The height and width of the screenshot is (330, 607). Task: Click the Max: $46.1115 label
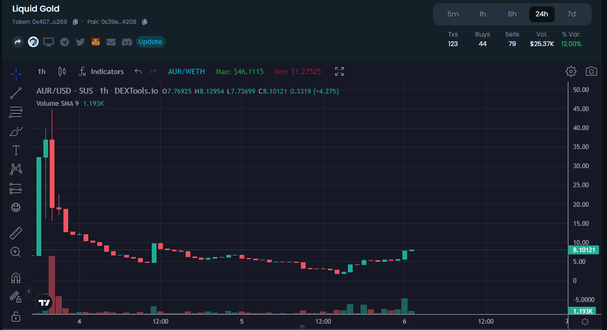pyautogui.click(x=240, y=71)
